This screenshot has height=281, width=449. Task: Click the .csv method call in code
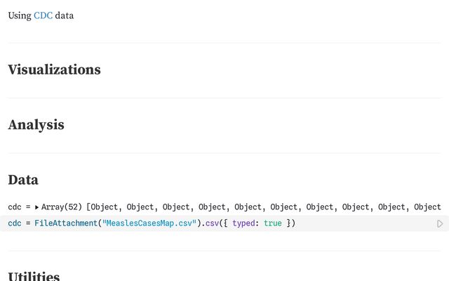210,223
